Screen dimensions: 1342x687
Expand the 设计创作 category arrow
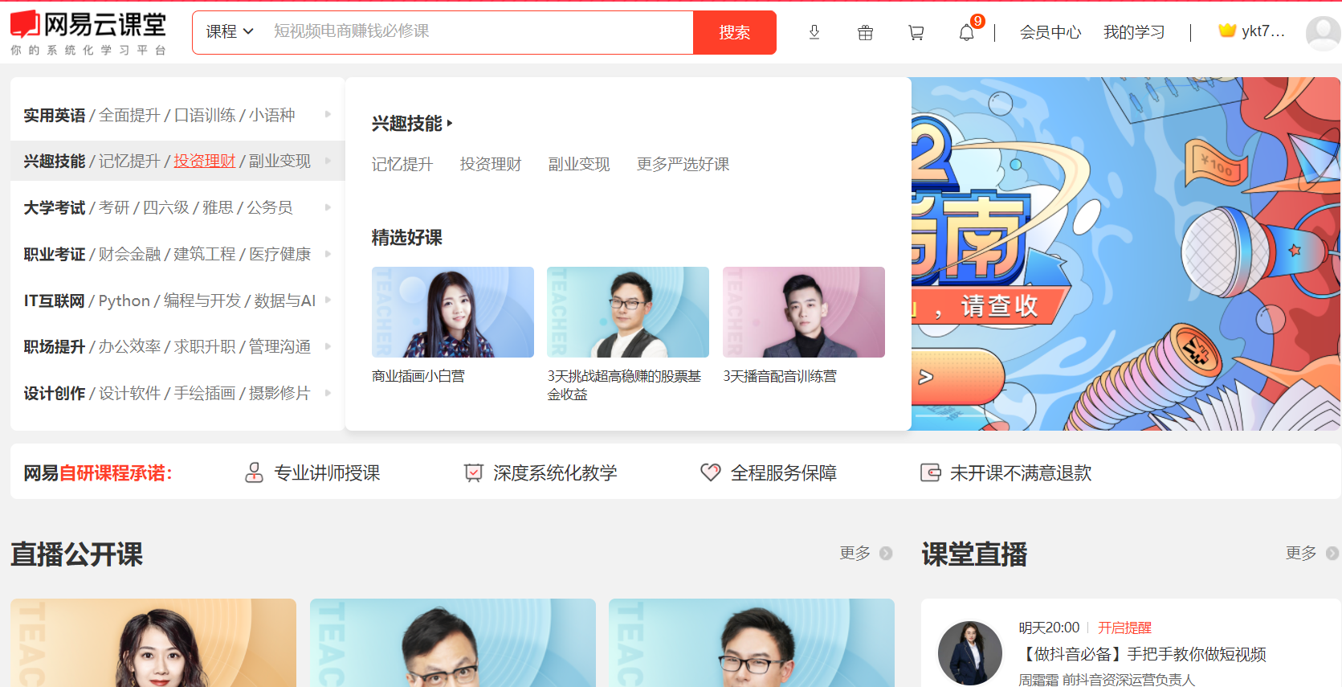[x=328, y=393]
